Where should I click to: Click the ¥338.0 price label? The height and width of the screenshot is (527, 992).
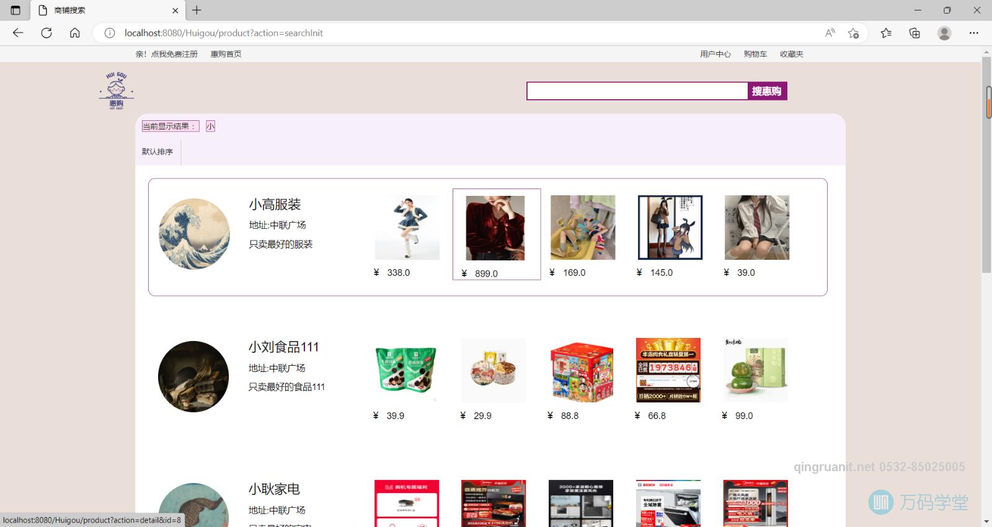[392, 273]
